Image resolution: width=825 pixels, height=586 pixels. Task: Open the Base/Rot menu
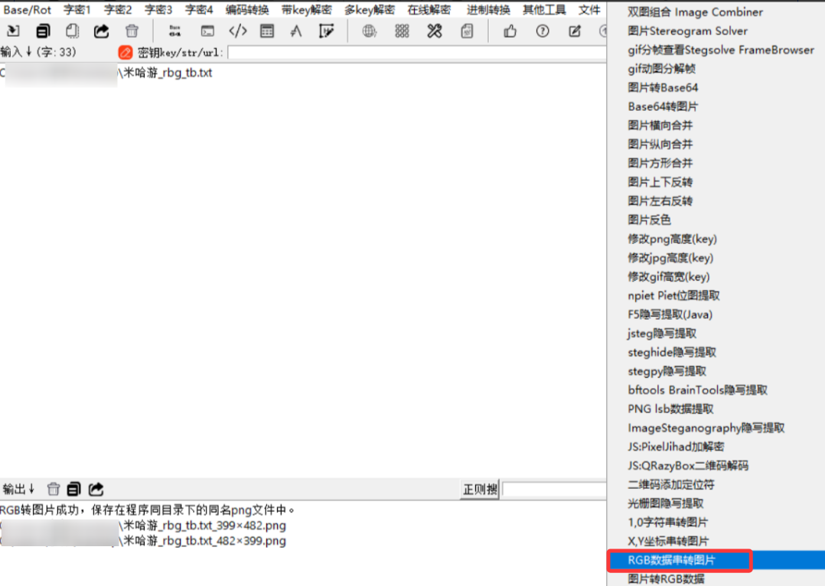[28, 10]
